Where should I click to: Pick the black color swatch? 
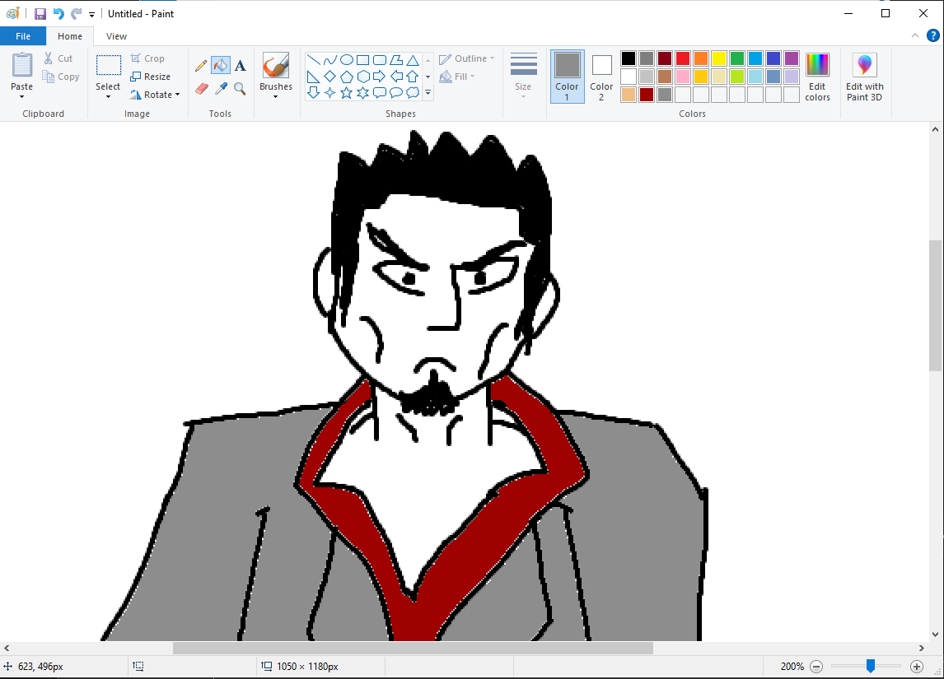point(629,58)
